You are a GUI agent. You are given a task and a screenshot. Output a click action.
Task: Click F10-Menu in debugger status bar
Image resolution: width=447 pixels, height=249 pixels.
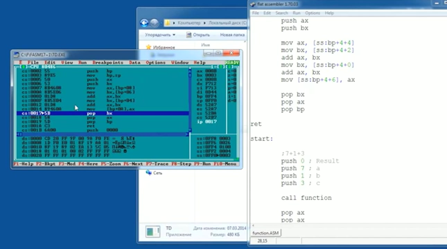tap(225, 164)
